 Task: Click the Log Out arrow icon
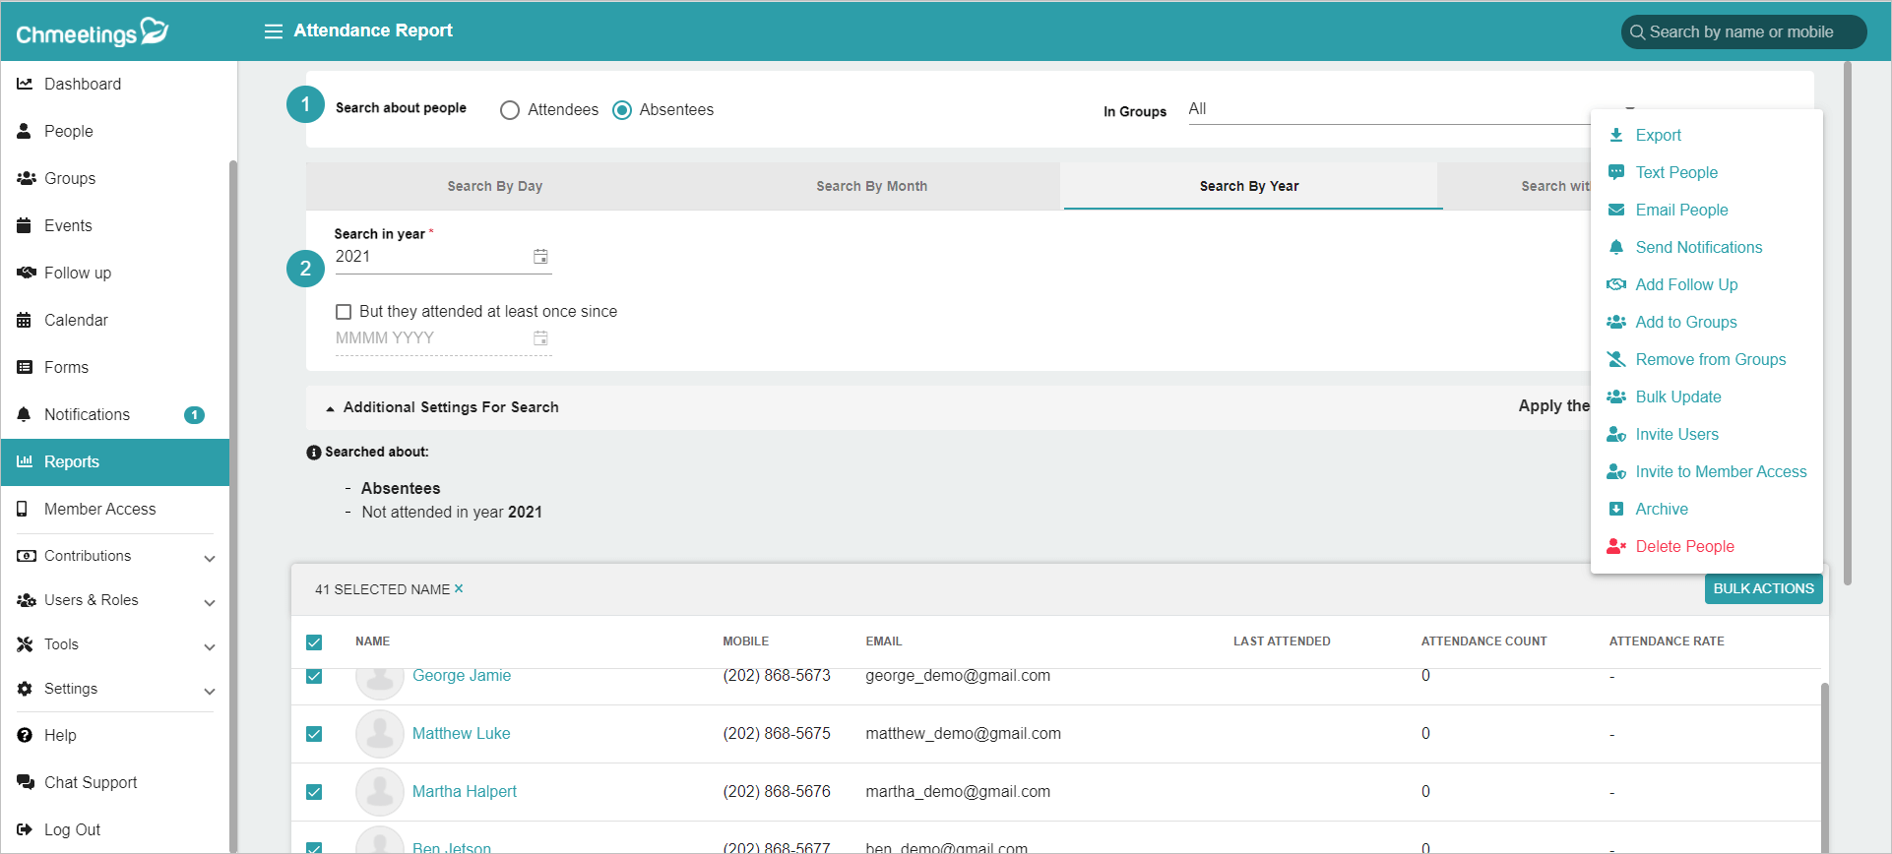point(25,829)
